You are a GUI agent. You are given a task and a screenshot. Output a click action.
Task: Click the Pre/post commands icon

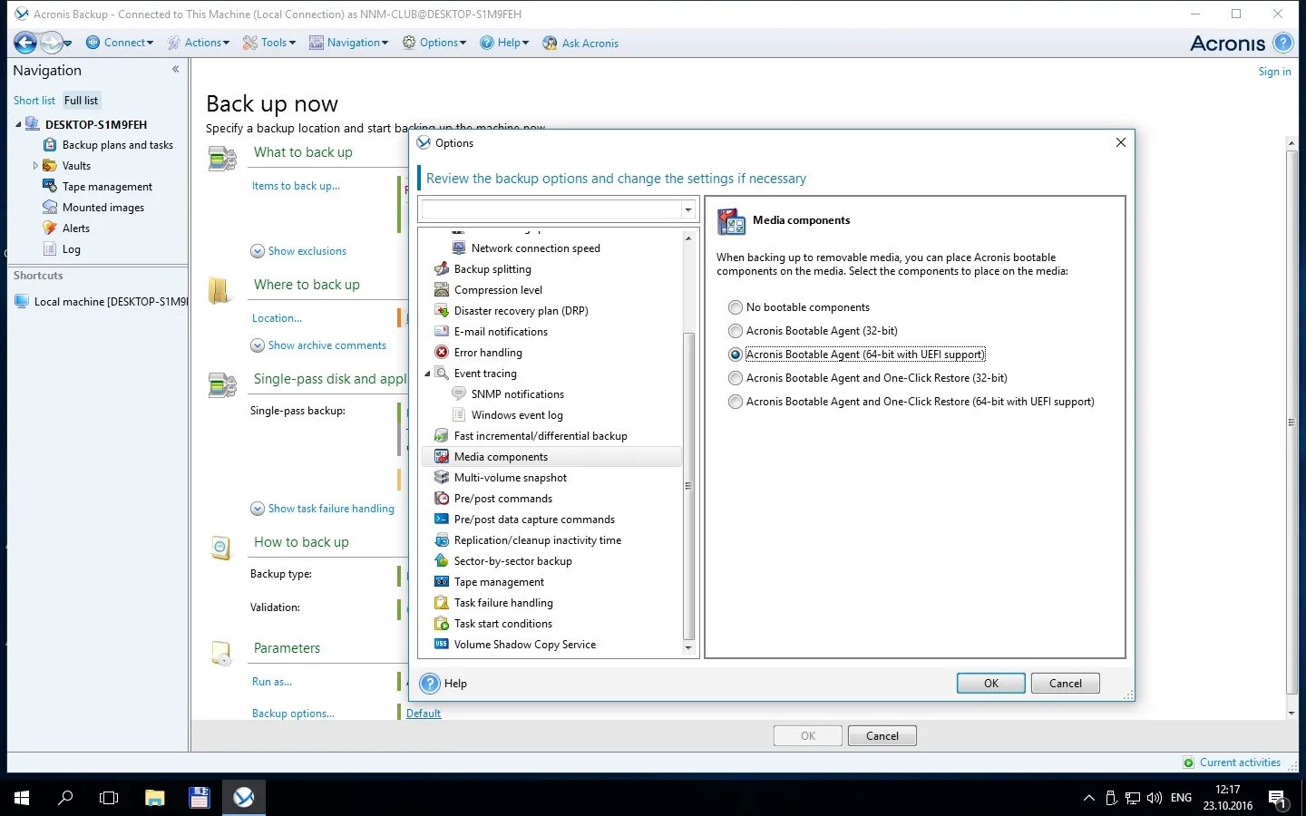tap(442, 498)
